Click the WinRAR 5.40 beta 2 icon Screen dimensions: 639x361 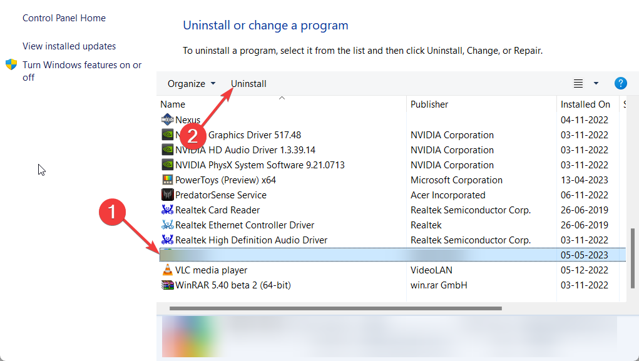coord(167,285)
